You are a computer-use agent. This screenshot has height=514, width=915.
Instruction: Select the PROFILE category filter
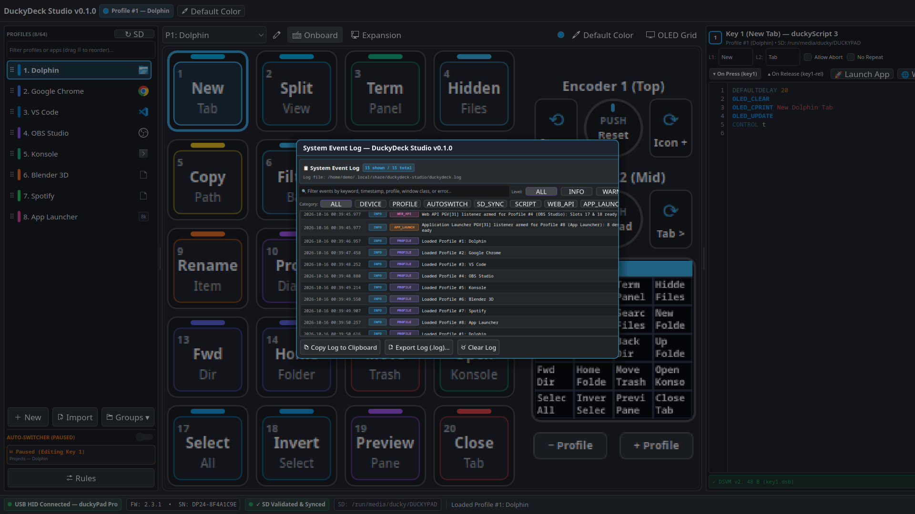point(405,204)
